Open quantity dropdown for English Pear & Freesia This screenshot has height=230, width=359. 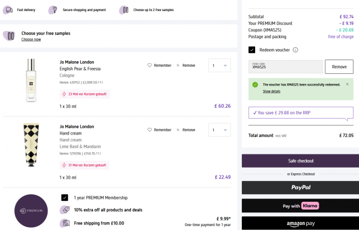(219, 66)
